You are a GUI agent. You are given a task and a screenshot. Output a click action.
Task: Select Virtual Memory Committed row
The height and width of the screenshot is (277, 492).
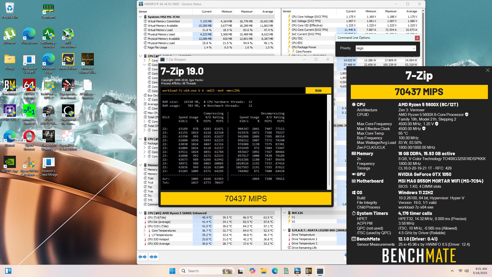point(206,21)
